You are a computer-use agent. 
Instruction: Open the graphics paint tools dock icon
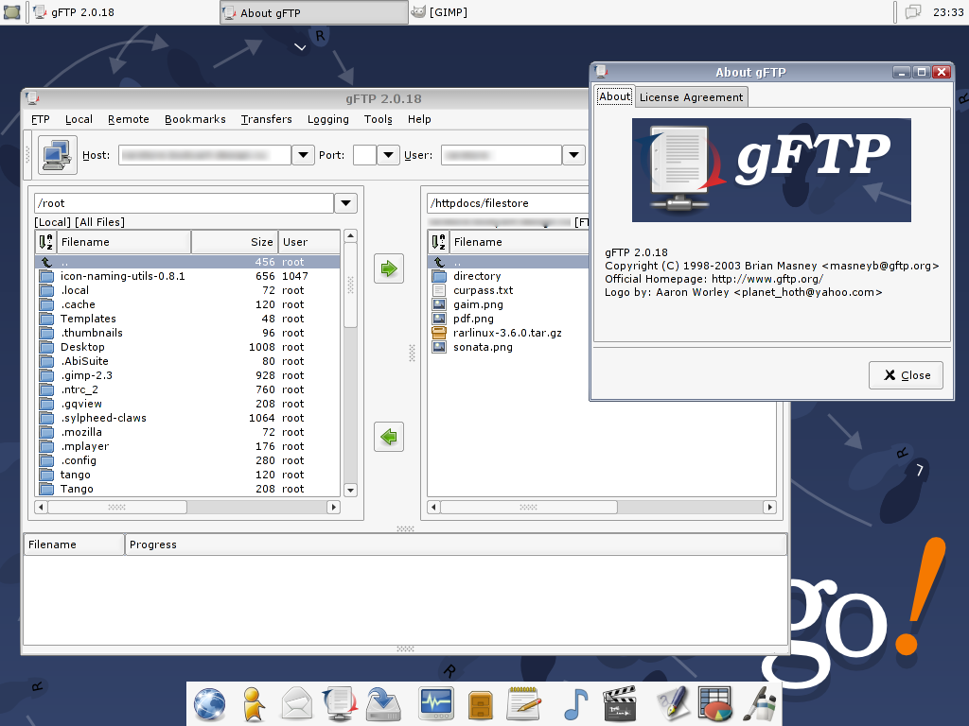click(759, 703)
